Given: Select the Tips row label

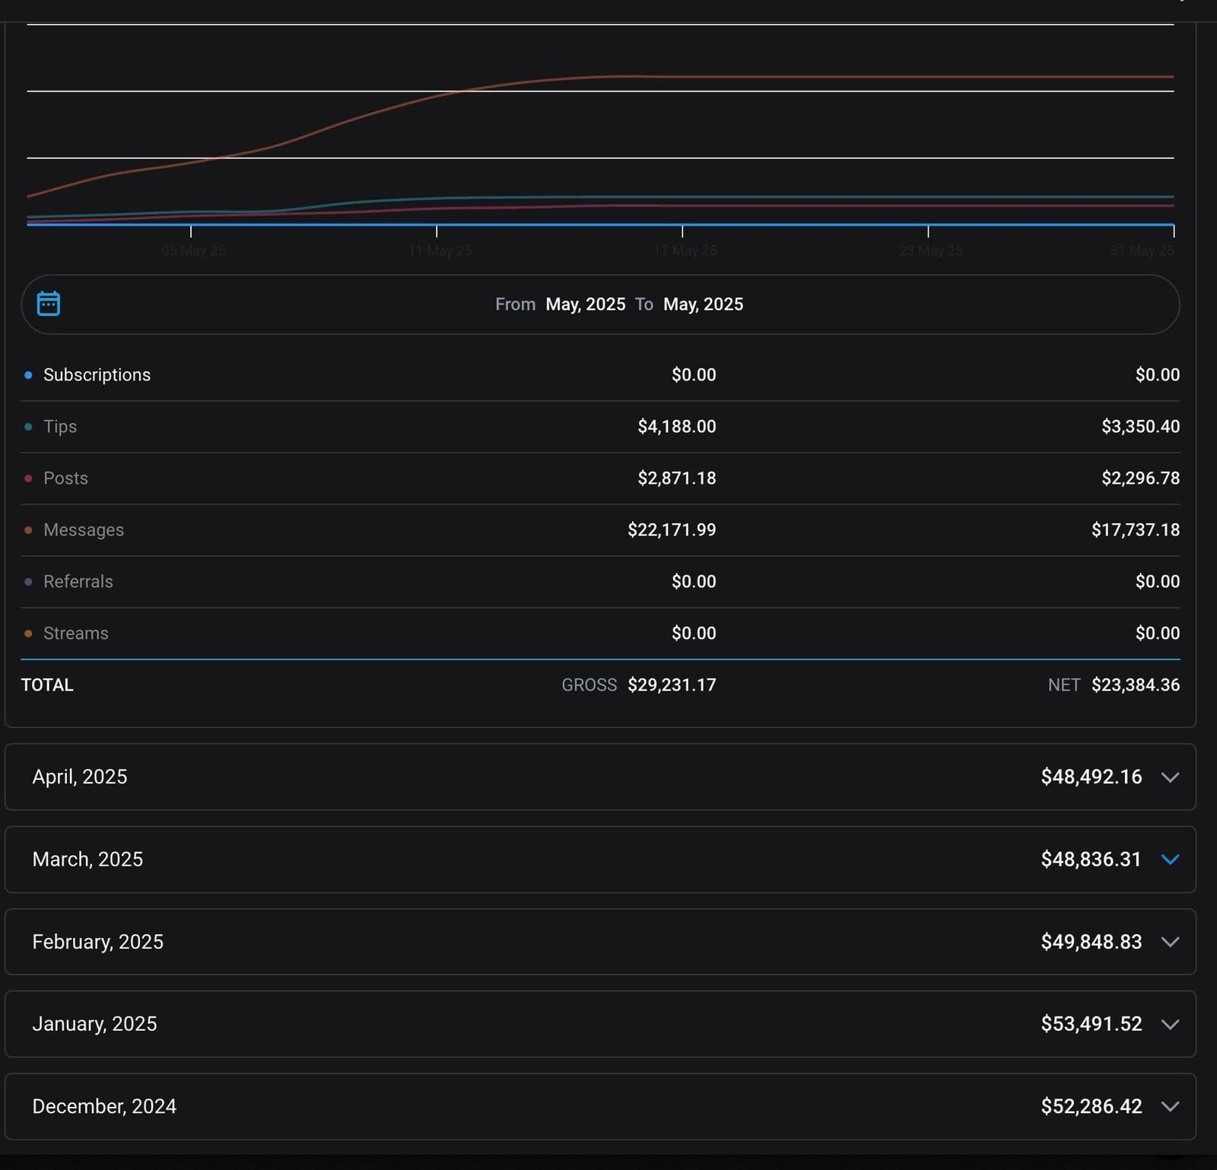Looking at the screenshot, I should tap(60, 427).
